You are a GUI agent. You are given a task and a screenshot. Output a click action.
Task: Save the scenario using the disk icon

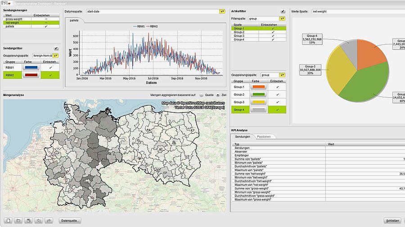pos(29,221)
